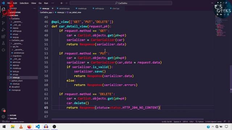Select Python interpreter 3.10.8 venv
This screenshot has height=130, width=232.
[214, 122]
